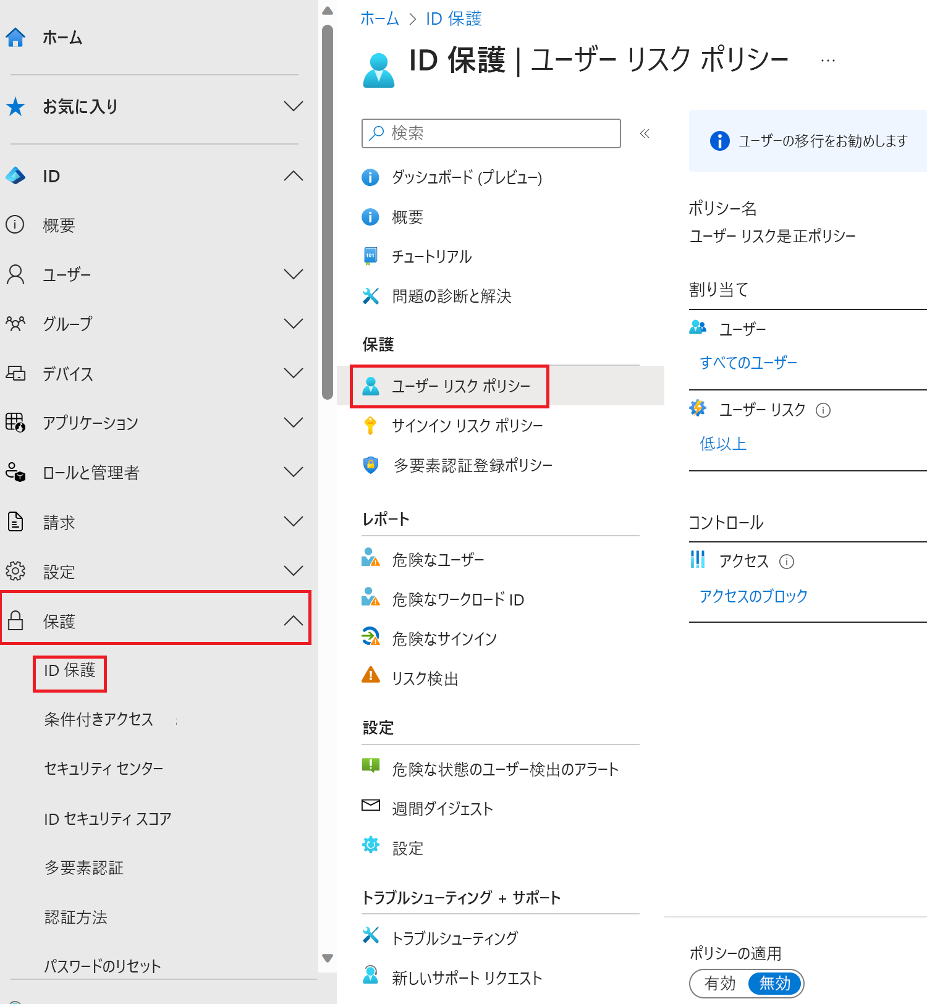Click the すべてのユーザー assignment link
Viewport: 927px width, 1004px height.
click(748, 363)
